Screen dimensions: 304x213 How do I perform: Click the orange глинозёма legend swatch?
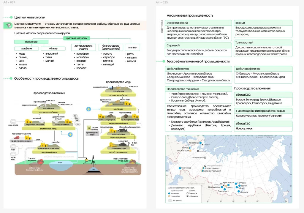(169, 196)
